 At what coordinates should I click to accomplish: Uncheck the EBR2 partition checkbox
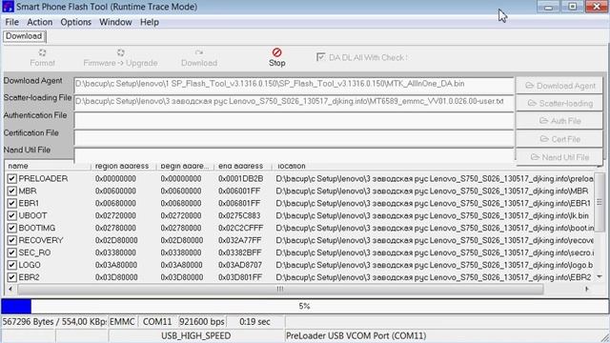[x=11, y=277]
